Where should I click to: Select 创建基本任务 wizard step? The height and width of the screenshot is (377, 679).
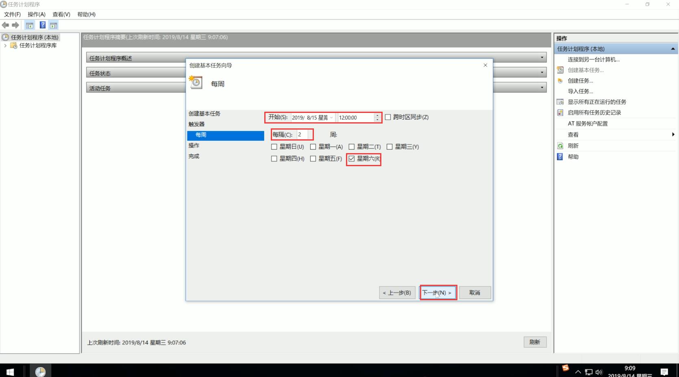point(205,114)
